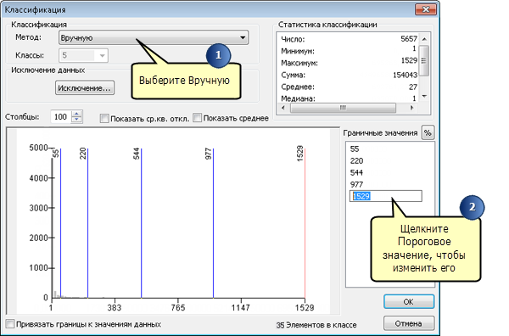Open the disabled Классы dropdown showing 5
The height and width of the screenshot is (336, 509).
pyautogui.click(x=83, y=55)
